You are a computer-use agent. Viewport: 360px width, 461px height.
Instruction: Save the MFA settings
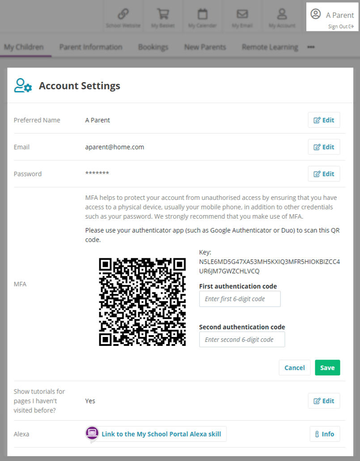point(327,368)
